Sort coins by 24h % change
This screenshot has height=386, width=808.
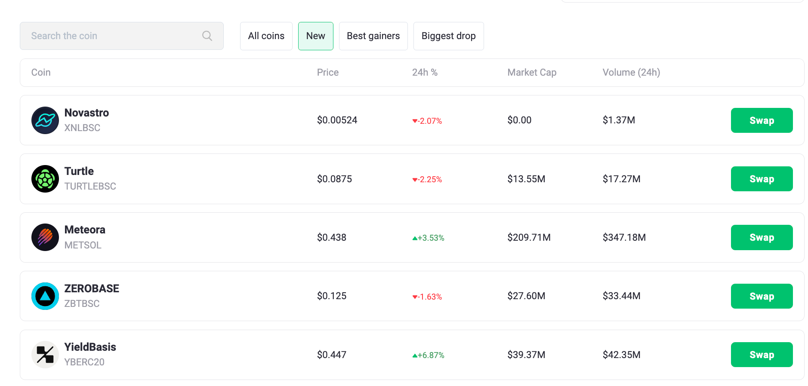pyautogui.click(x=425, y=72)
